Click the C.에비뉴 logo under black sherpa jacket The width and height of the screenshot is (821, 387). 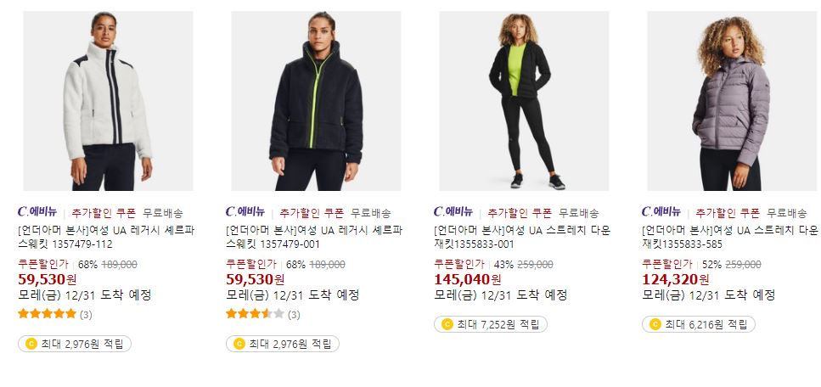(x=245, y=212)
